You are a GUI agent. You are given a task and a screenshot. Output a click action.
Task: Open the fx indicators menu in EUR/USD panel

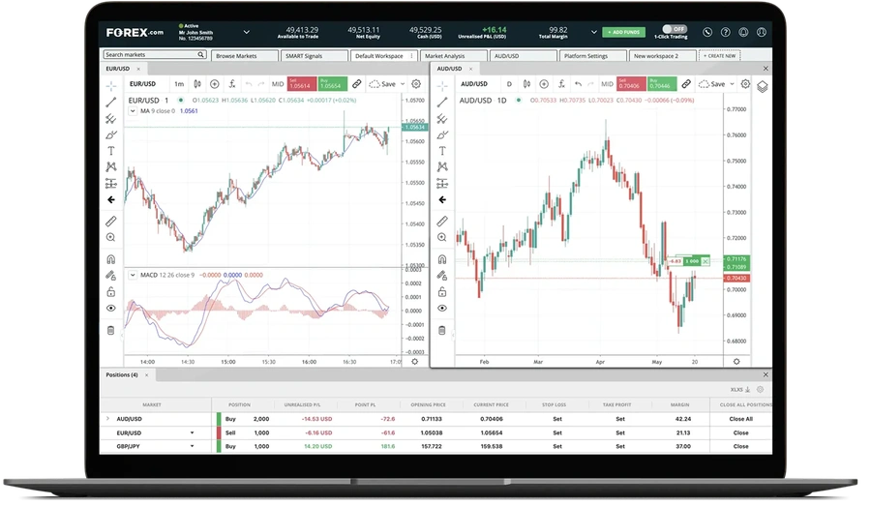(232, 84)
